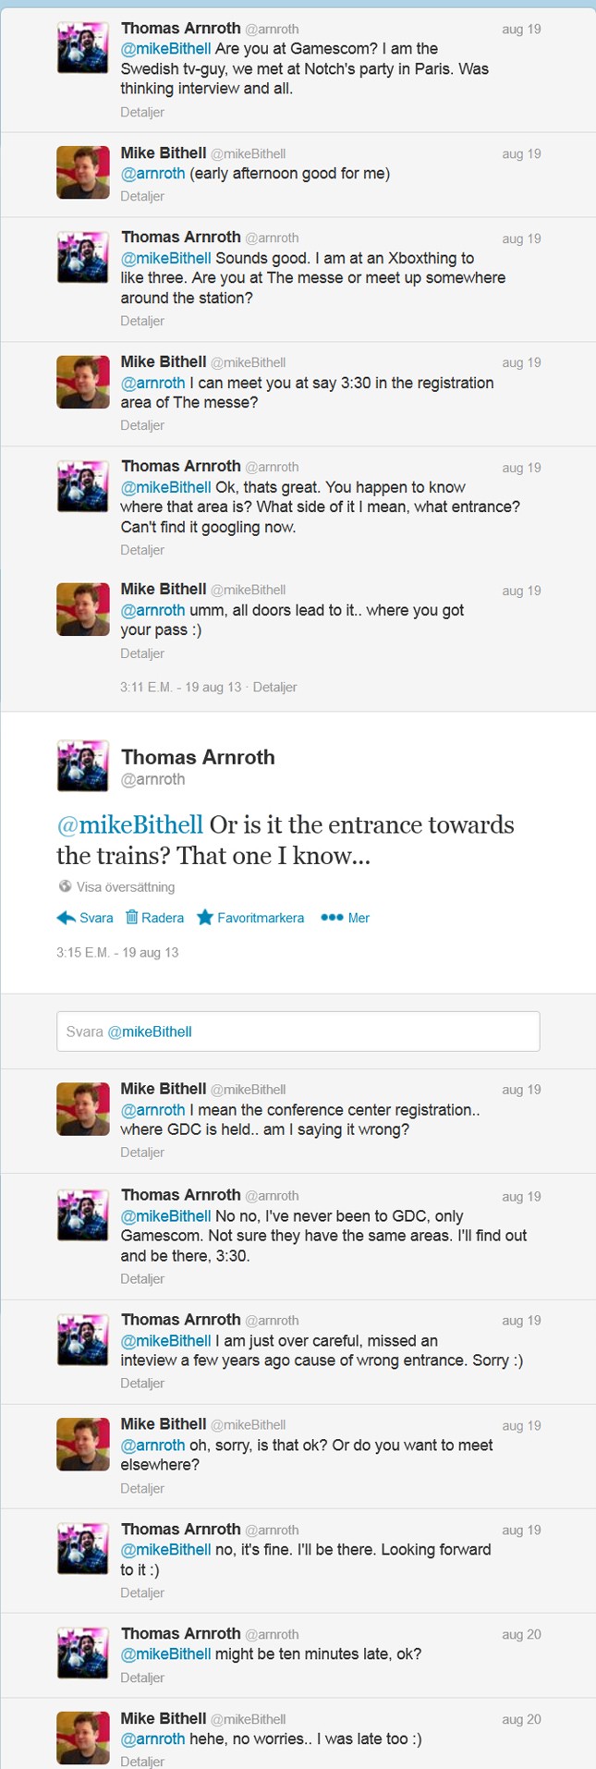Click the @arnroth handle under the large Thomas Arnroth name
This screenshot has width=596, height=1769.
point(153,779)
